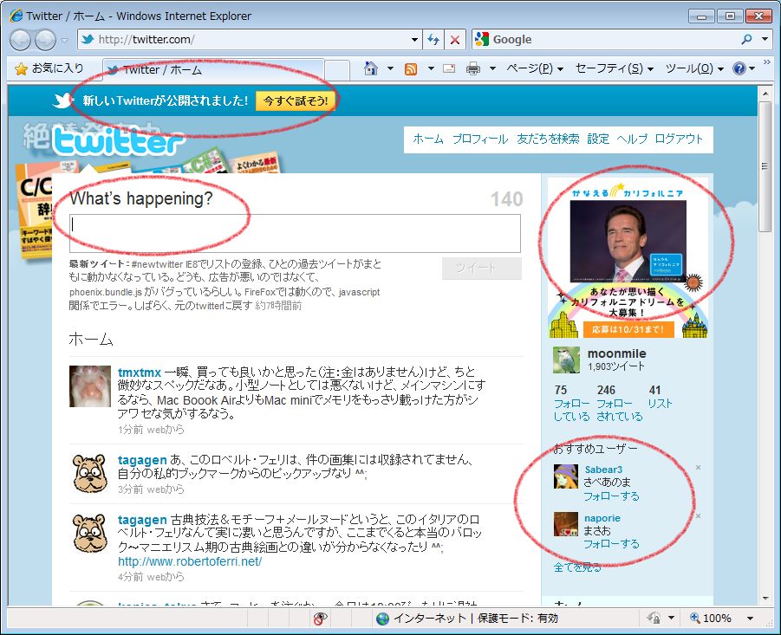Expand the address bar URL dropdown
The image size is (781, 635).
[414, 40]
